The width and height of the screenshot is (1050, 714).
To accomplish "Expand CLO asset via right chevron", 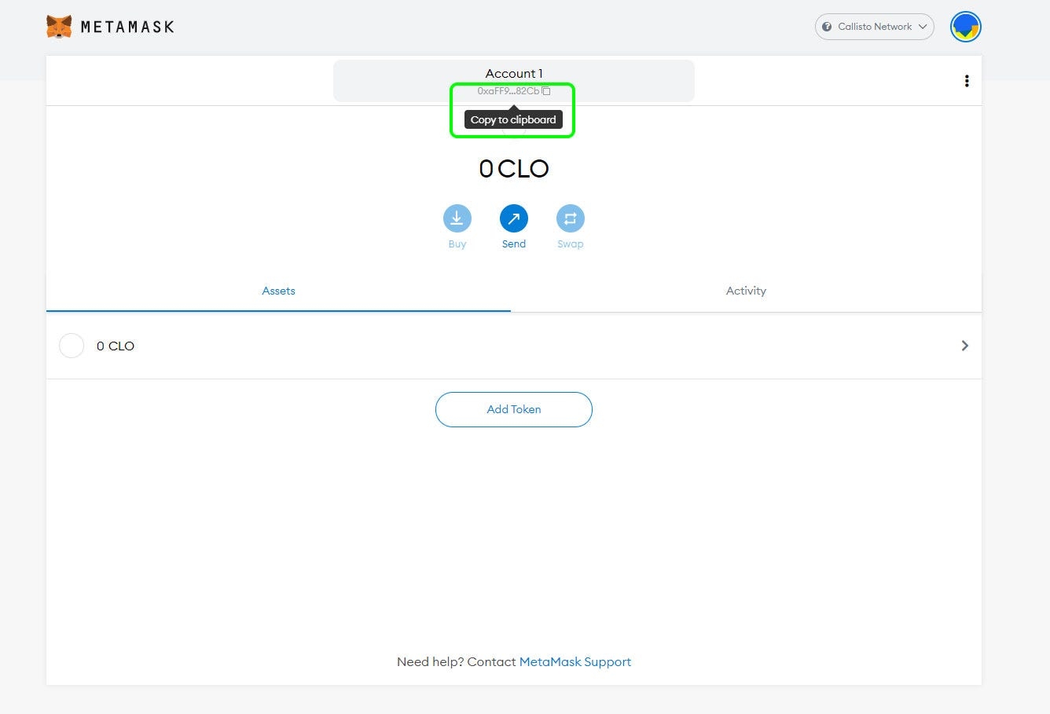I will [964, 346].
